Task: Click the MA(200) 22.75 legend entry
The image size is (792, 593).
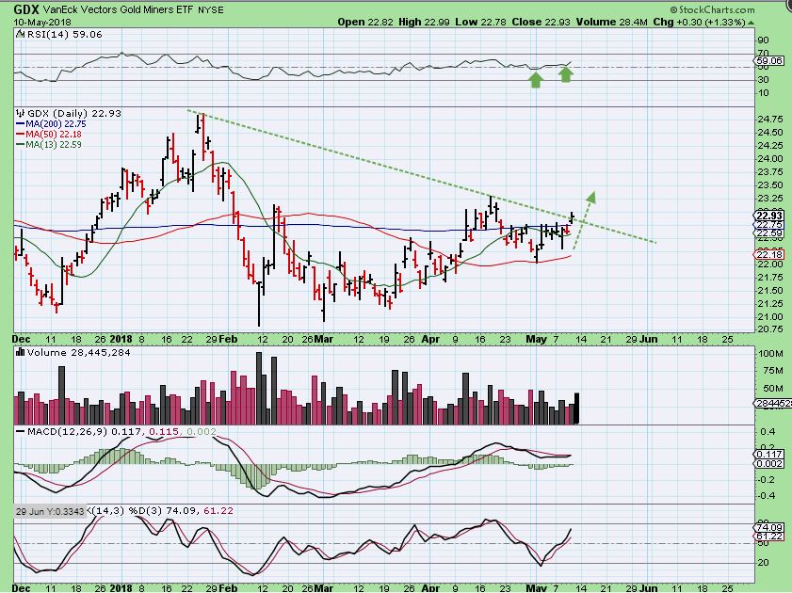Action: coord(56,123)
